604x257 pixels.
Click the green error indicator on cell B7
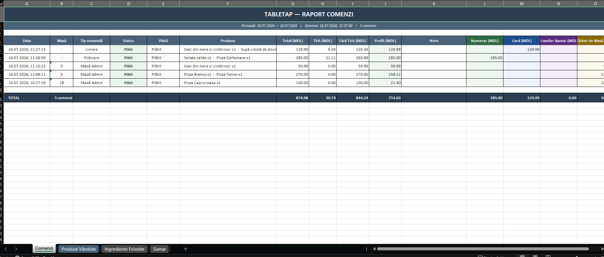click(51, 63)
